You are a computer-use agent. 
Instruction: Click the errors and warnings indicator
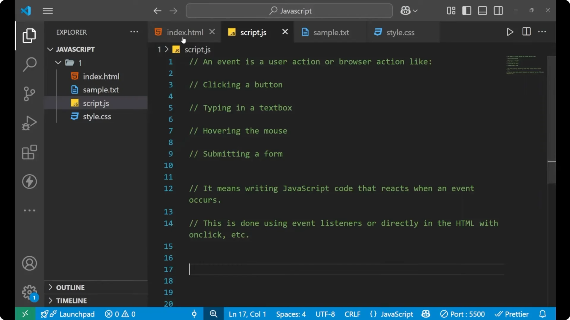pos(120,314)
